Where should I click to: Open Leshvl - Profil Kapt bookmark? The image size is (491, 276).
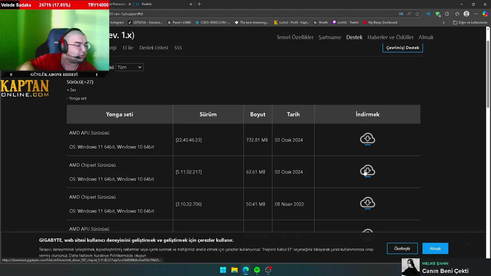292,23
